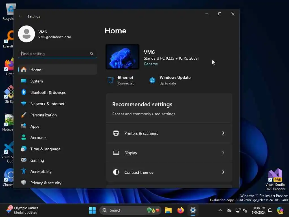The width and height of the screenshot is (289, 217).
Task: Open the Accessibility settings page
Action: point(58,172)
